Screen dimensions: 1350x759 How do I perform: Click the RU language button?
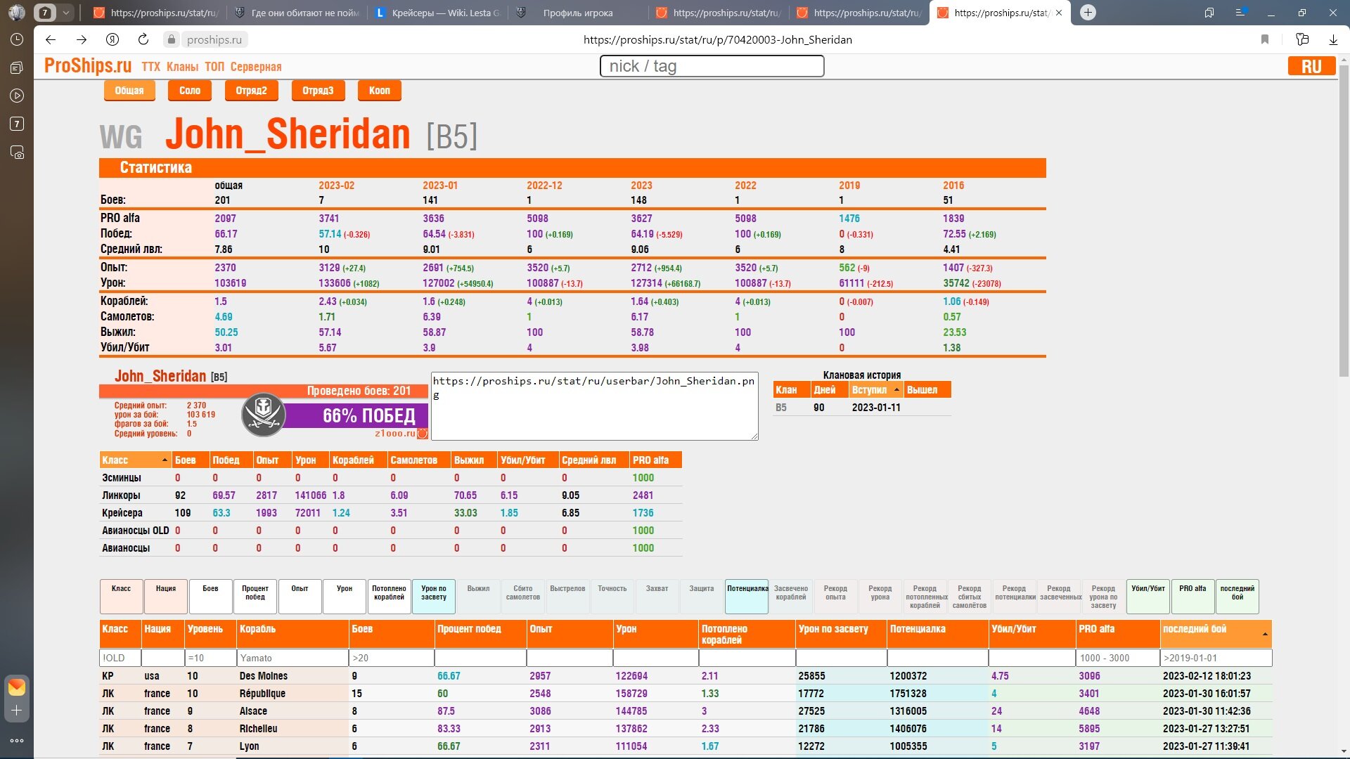tap(1311, 66)
